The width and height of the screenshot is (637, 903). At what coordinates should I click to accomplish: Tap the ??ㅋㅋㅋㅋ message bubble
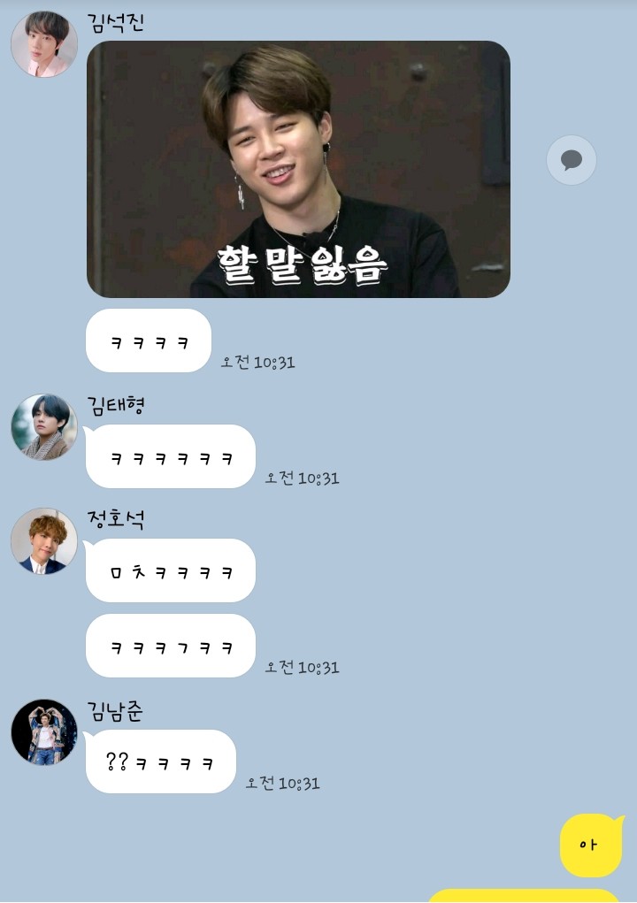click(160, 761)
